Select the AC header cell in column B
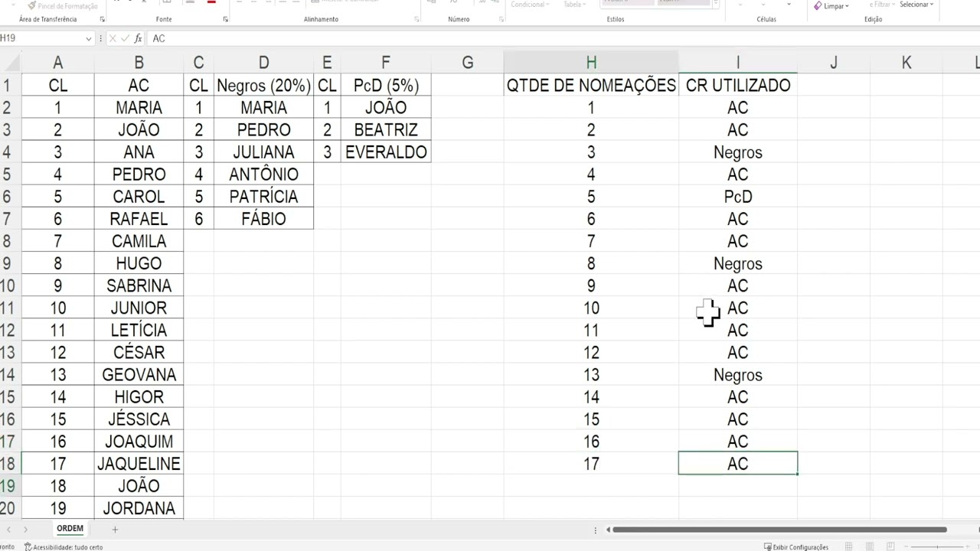980x551 pixels. 139,85
